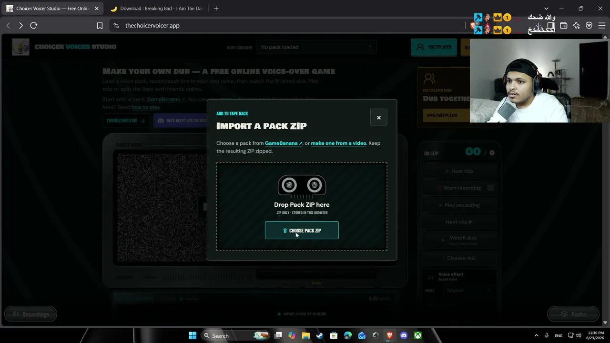Show hidden system tray icons
The height and width of the screenshot is (343, 610).
(536, 336)
